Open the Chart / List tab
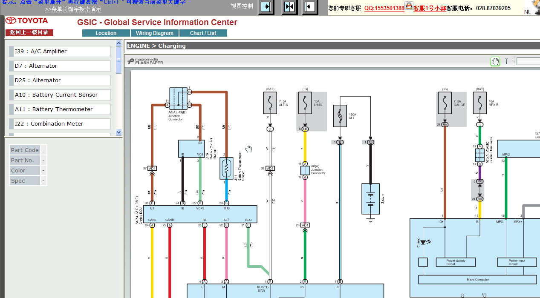Viewport: 540px width, 298px height. click(203, 33)
